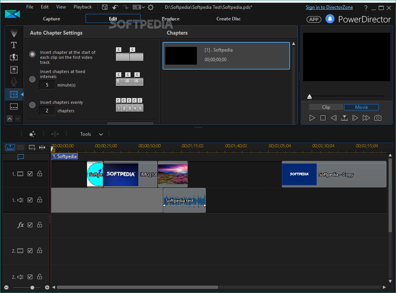Click the minutes interval input field
396x293 pixels.
[47, 85]
